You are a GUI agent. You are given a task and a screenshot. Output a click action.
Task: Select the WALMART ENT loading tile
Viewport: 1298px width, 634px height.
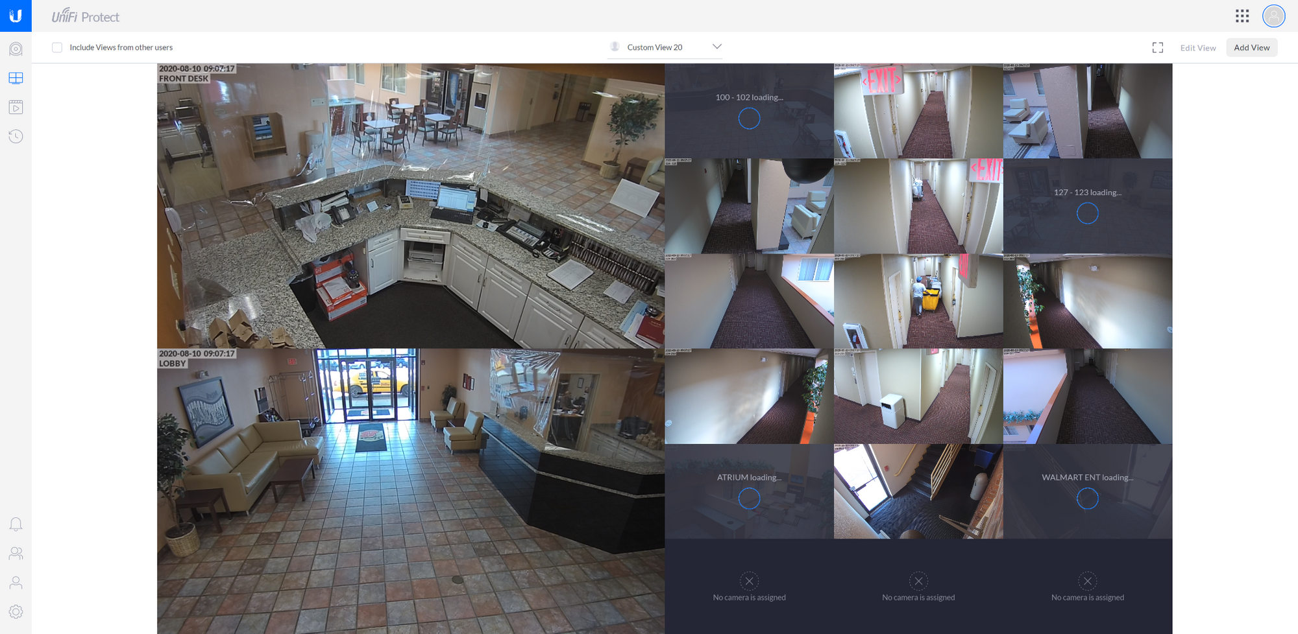1087,491
